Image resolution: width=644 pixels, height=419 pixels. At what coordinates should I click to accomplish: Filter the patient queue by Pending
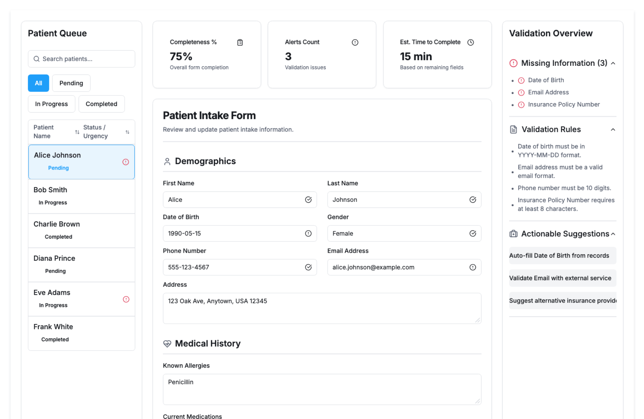point(71,83)
